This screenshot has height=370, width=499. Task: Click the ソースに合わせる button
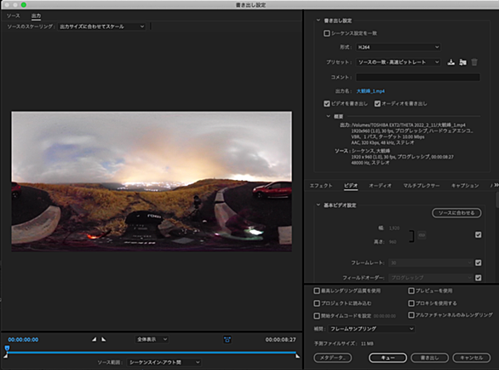pyautogui.click(x=456, y=213)
